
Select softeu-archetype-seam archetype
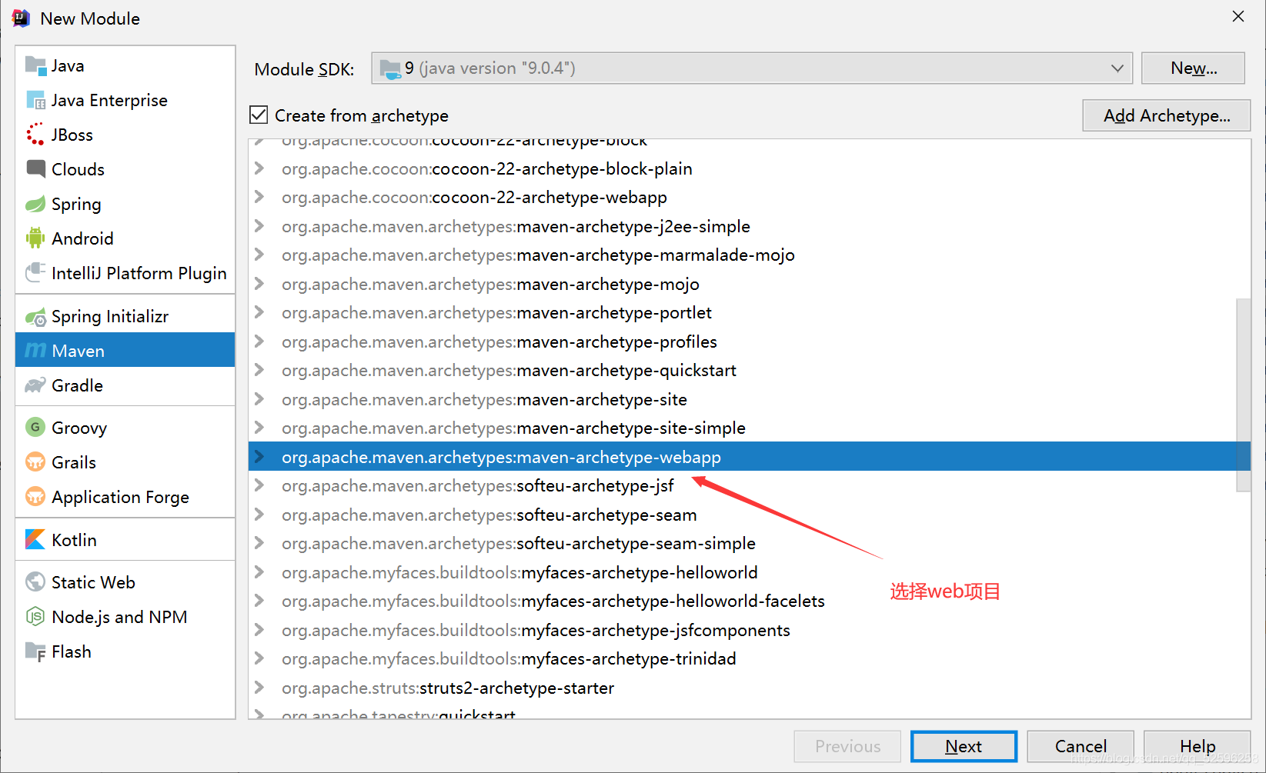click(x=489, y=515)
